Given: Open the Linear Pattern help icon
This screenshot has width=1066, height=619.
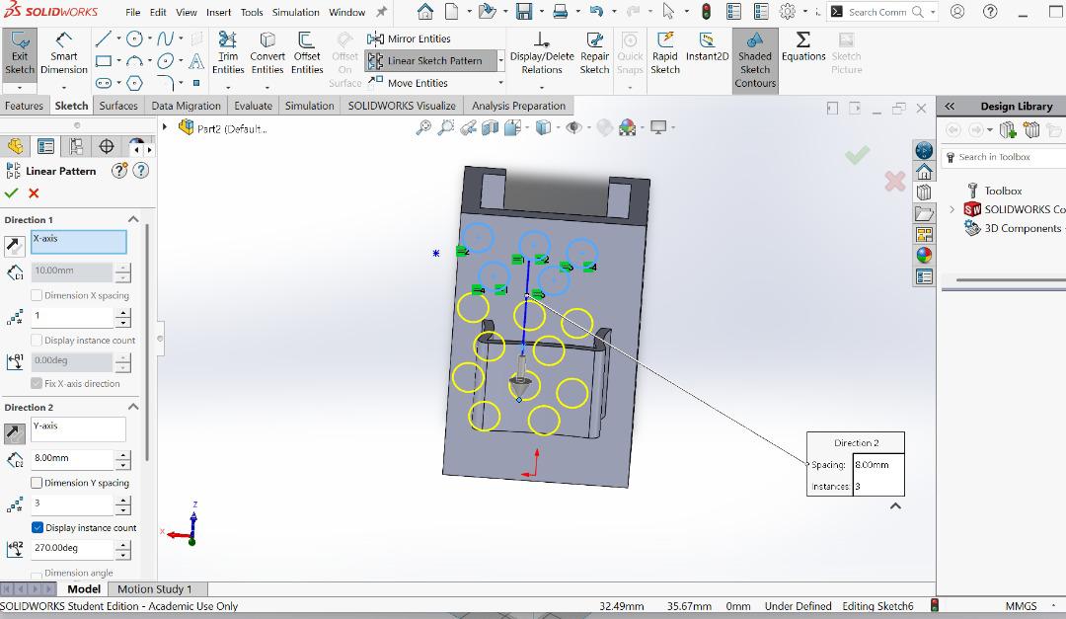Looking at the screenshot, I should tap(141, 171).
